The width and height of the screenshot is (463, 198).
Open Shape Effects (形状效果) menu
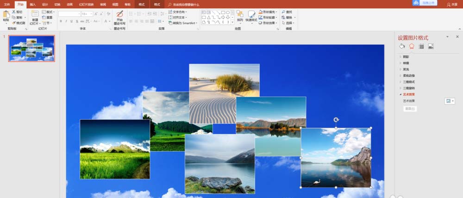[268, 23]
